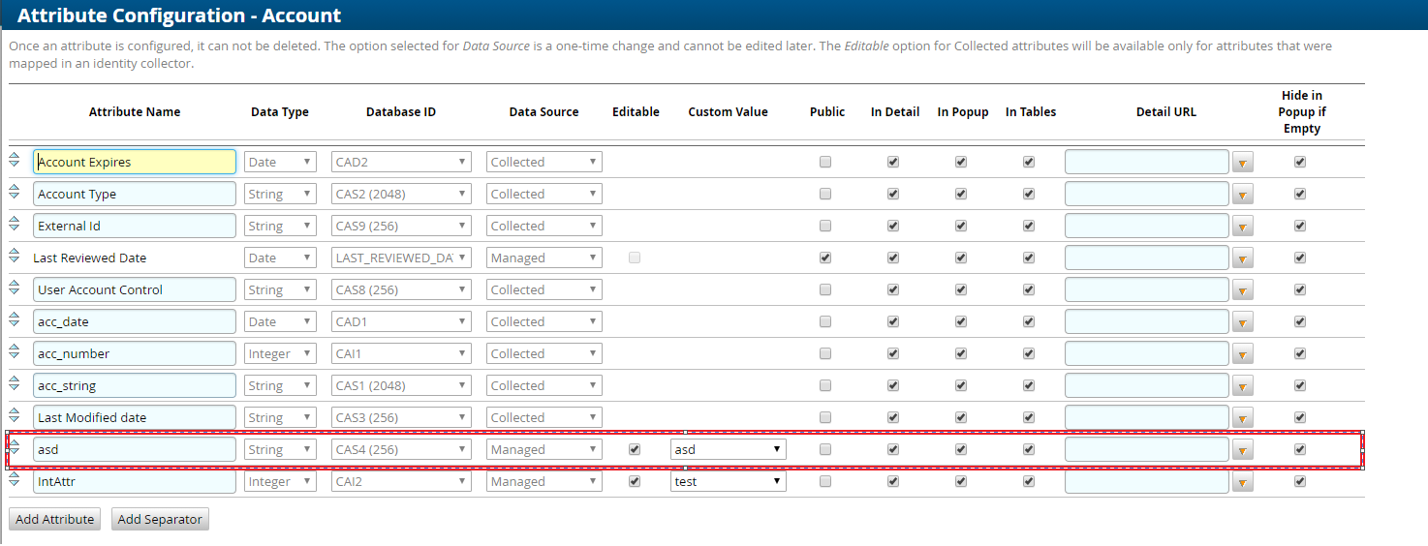Click Detail URL field for External Id
Image resolution: width=1428 pixels, height=546 pixels.
click(1146, 226)
